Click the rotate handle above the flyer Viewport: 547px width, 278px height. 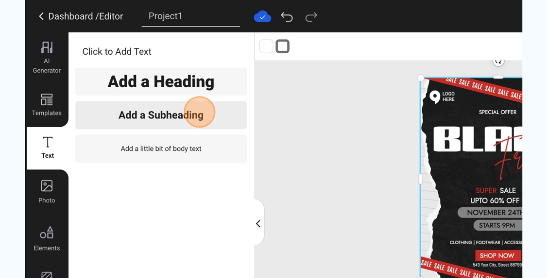(498, 61)
